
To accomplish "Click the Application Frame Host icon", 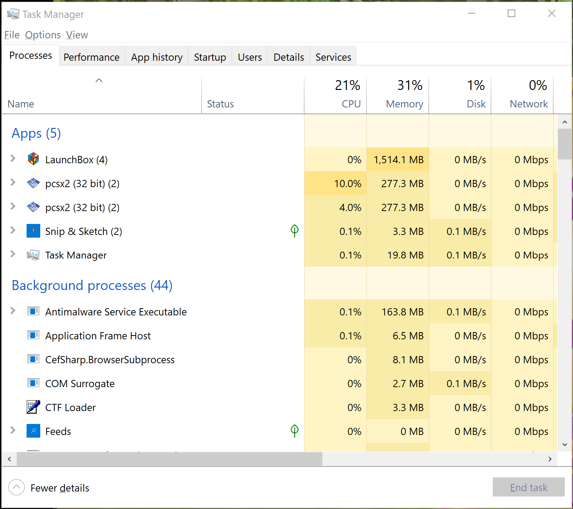I will pyautogui.click(x=33, y=336).
